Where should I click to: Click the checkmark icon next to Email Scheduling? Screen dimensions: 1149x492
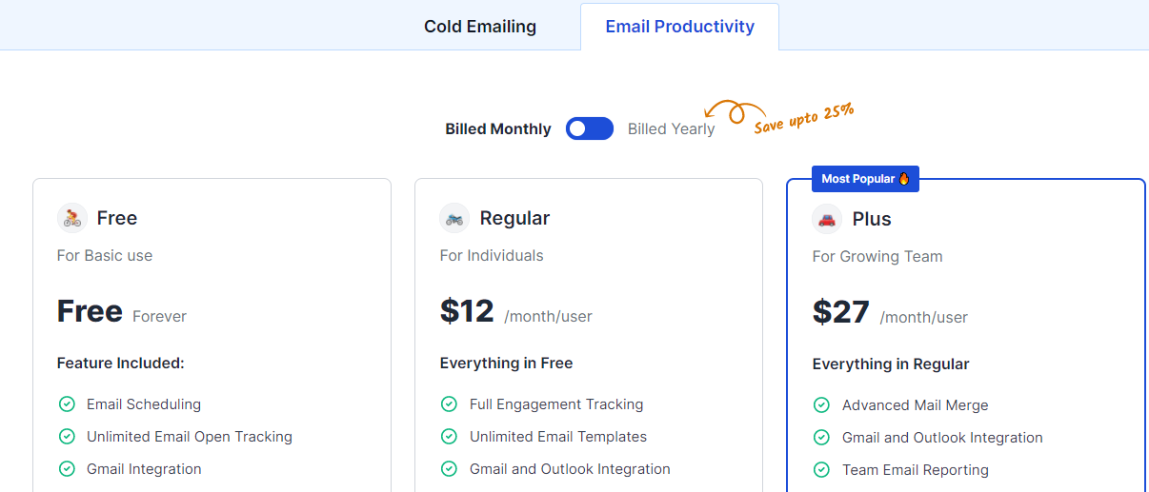pos(67,404)
